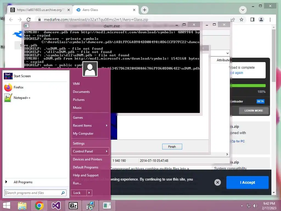Switch to dwm.exe console on taskbar
The image size is (281, 211).
107,206
